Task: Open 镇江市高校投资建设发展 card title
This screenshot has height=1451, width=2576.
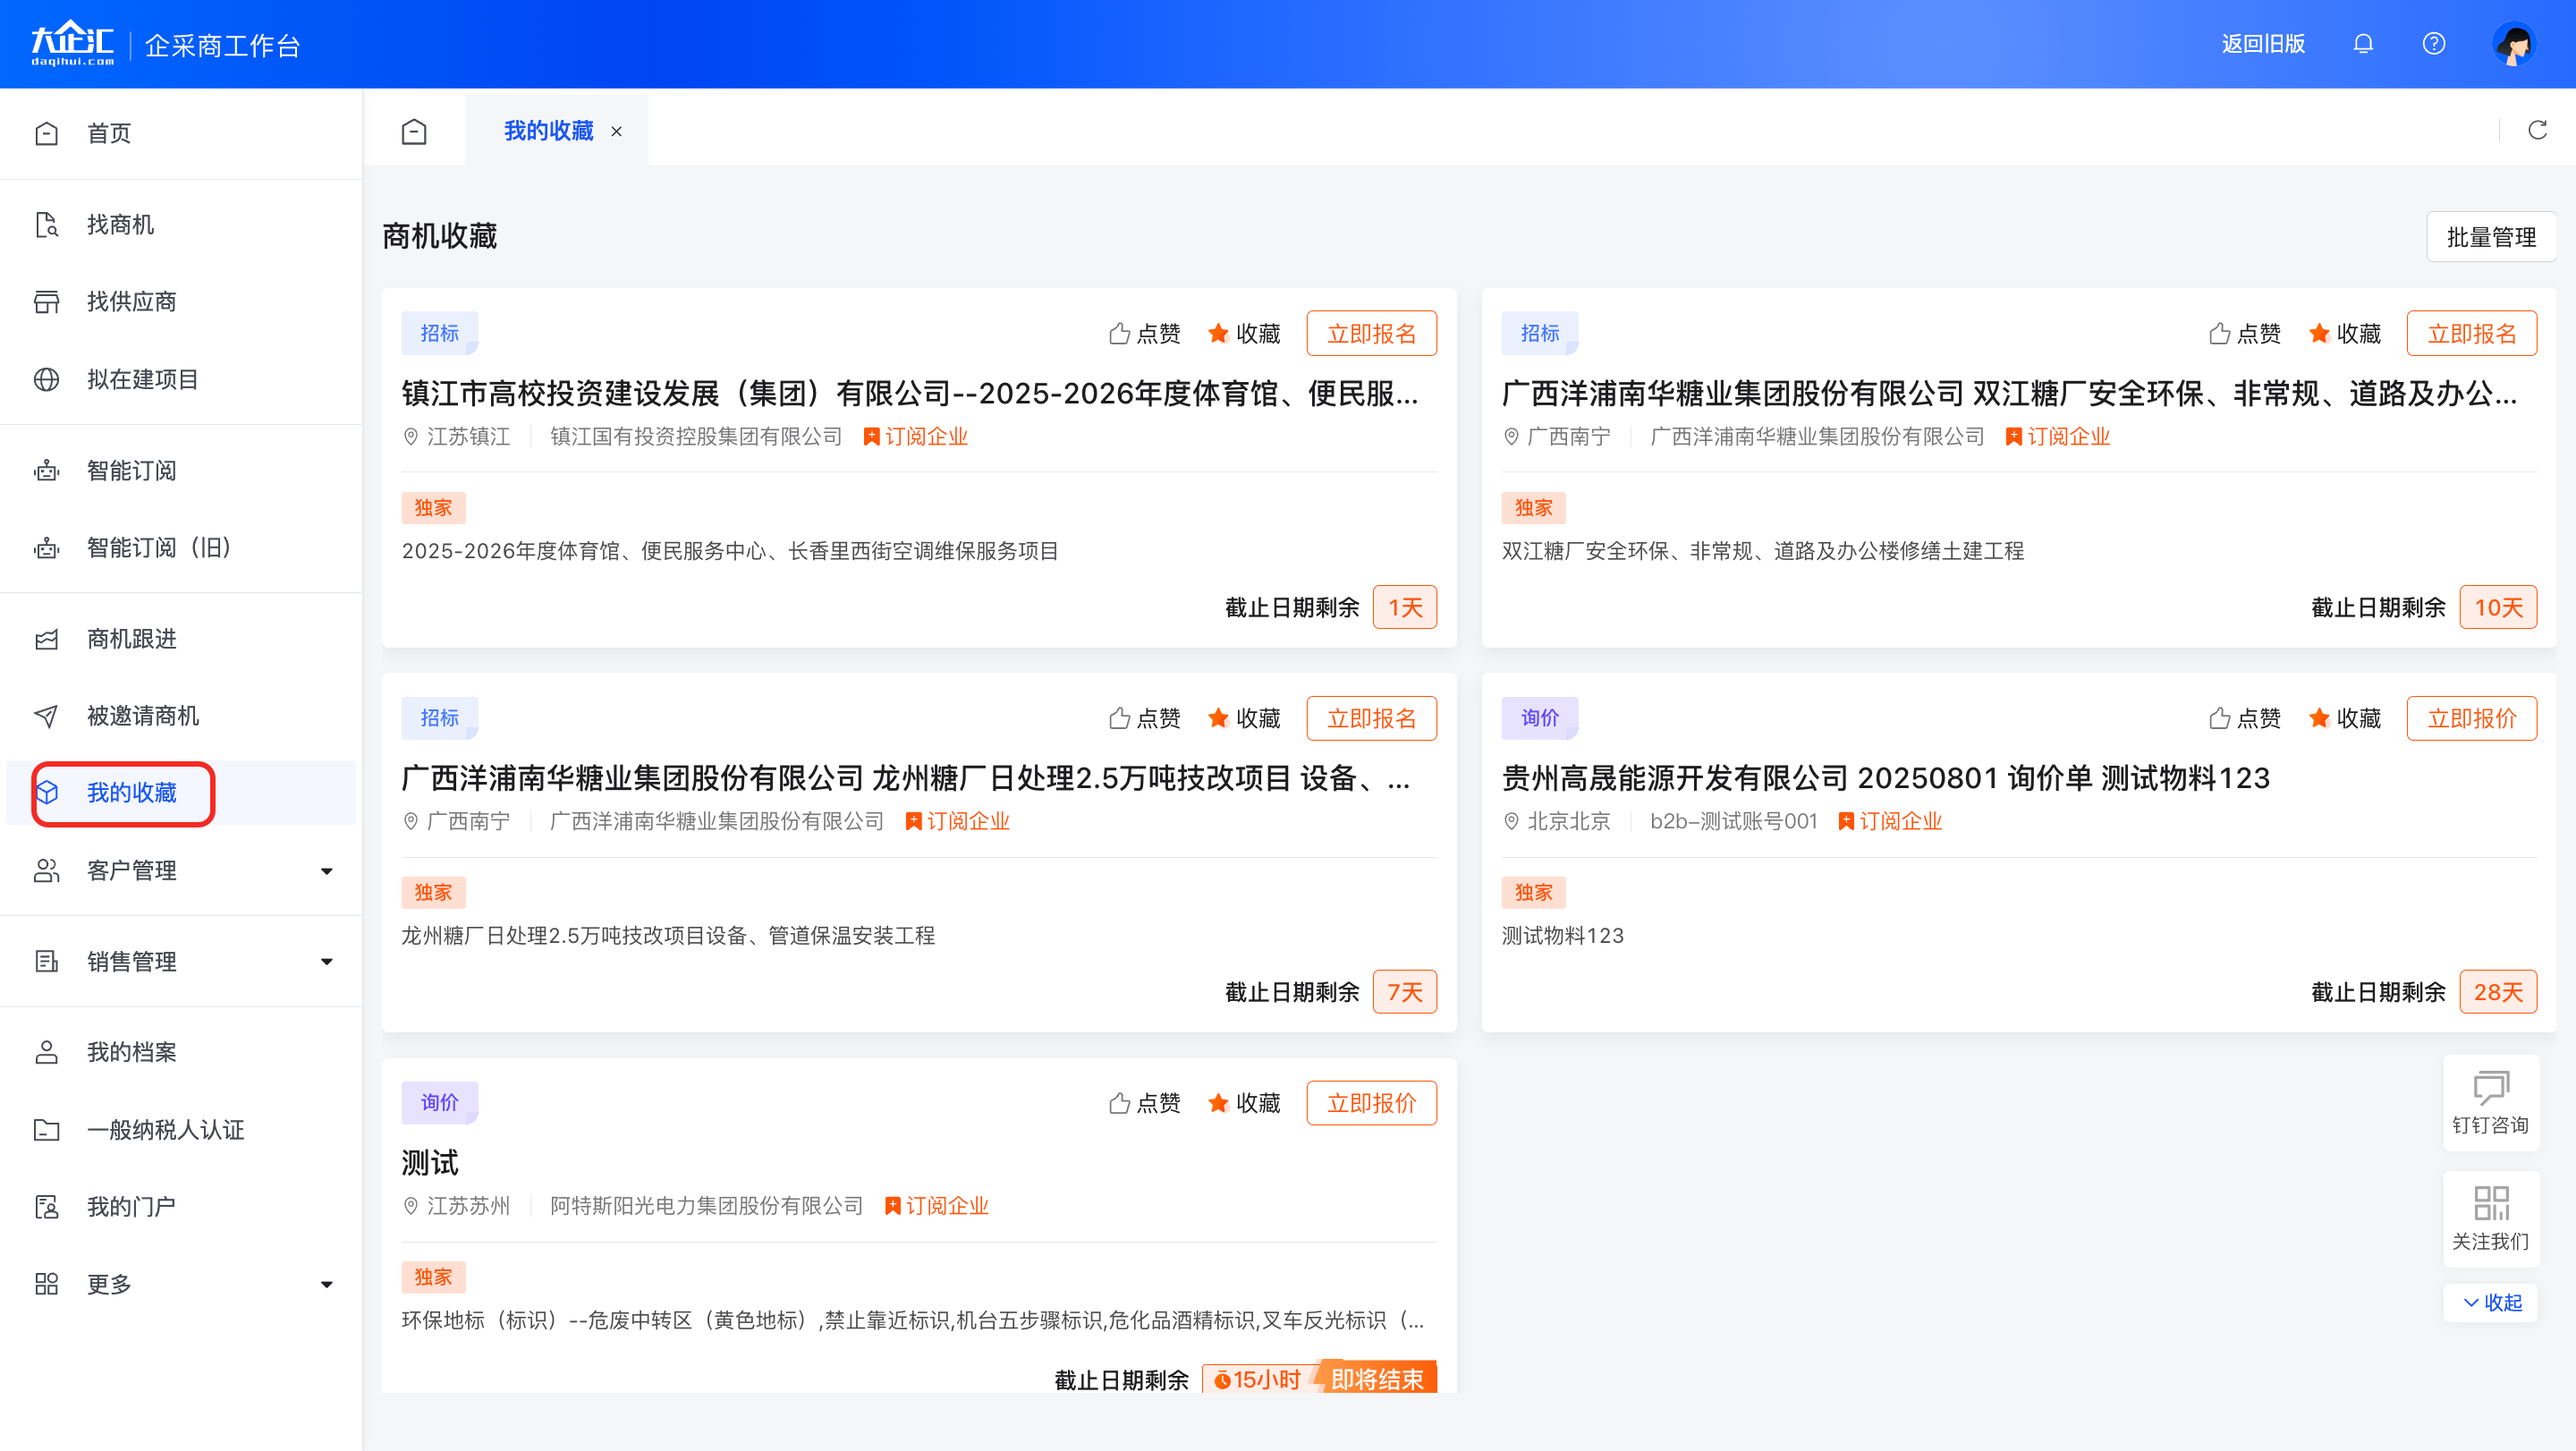Action: tap(910, 393)
